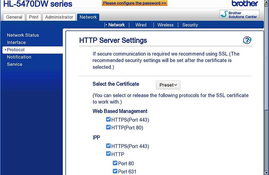Click the Brother Solutions Center logo button
The image size is (269, 175).
(239, 14)
